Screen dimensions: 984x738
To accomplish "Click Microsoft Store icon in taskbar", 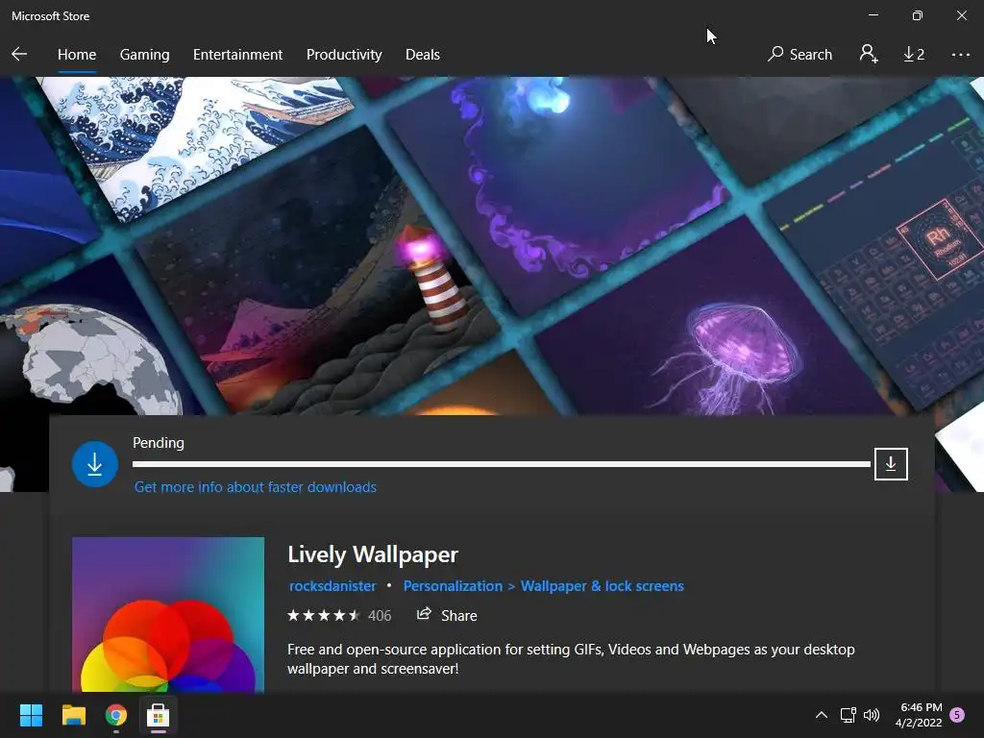I will [x=159, y=715].
